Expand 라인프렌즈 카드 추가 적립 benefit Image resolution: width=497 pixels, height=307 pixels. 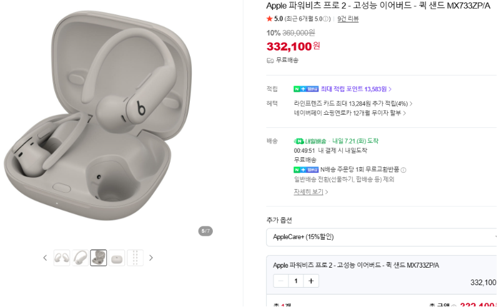353,104
